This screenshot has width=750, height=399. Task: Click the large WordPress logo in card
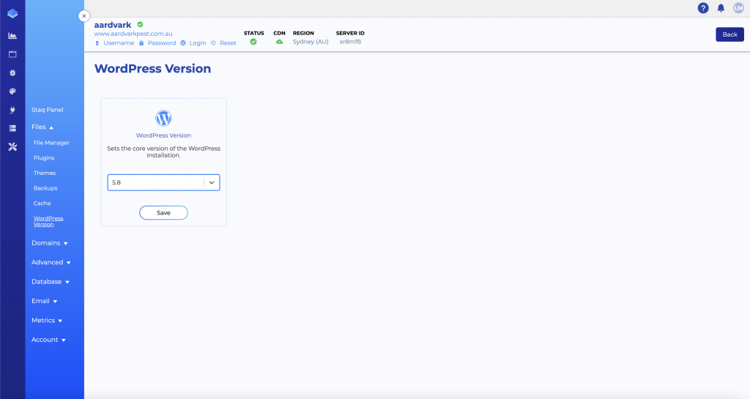click(x=163, y=118)
